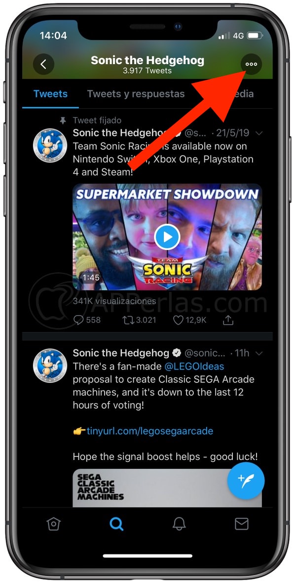Tap the back arrow button
This screenshot has height=583, width=295.
tap(43, 64)
